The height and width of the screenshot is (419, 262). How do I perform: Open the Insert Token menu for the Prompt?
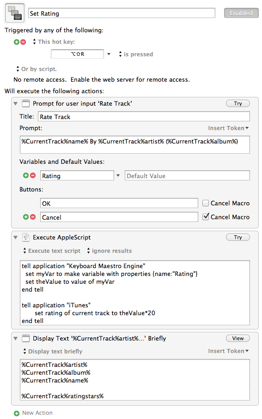tap(228, 128)
